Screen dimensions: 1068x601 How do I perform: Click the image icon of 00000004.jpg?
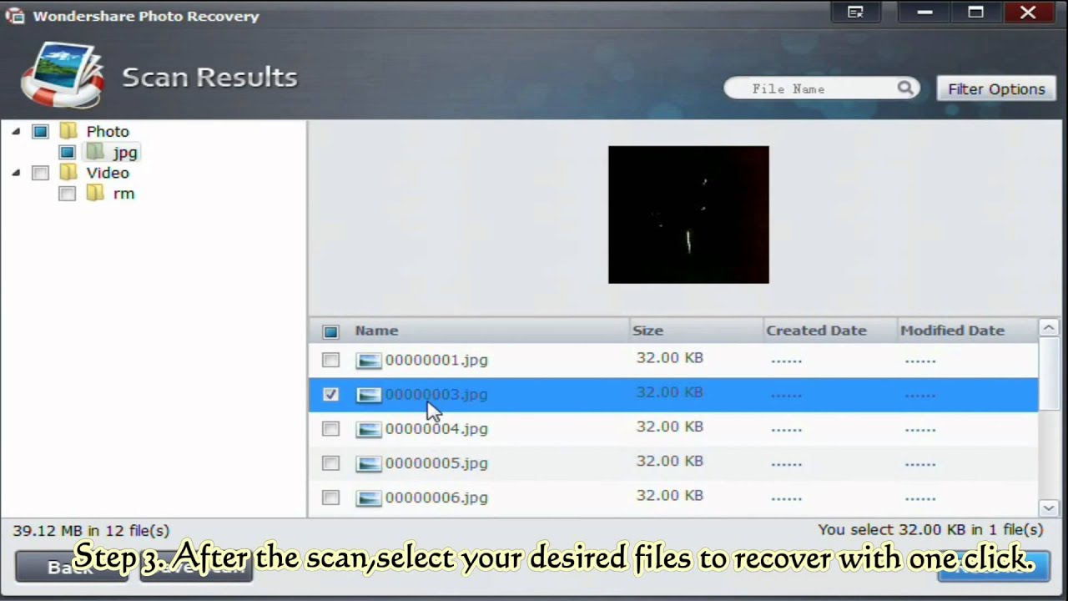[x=368, y=429]
